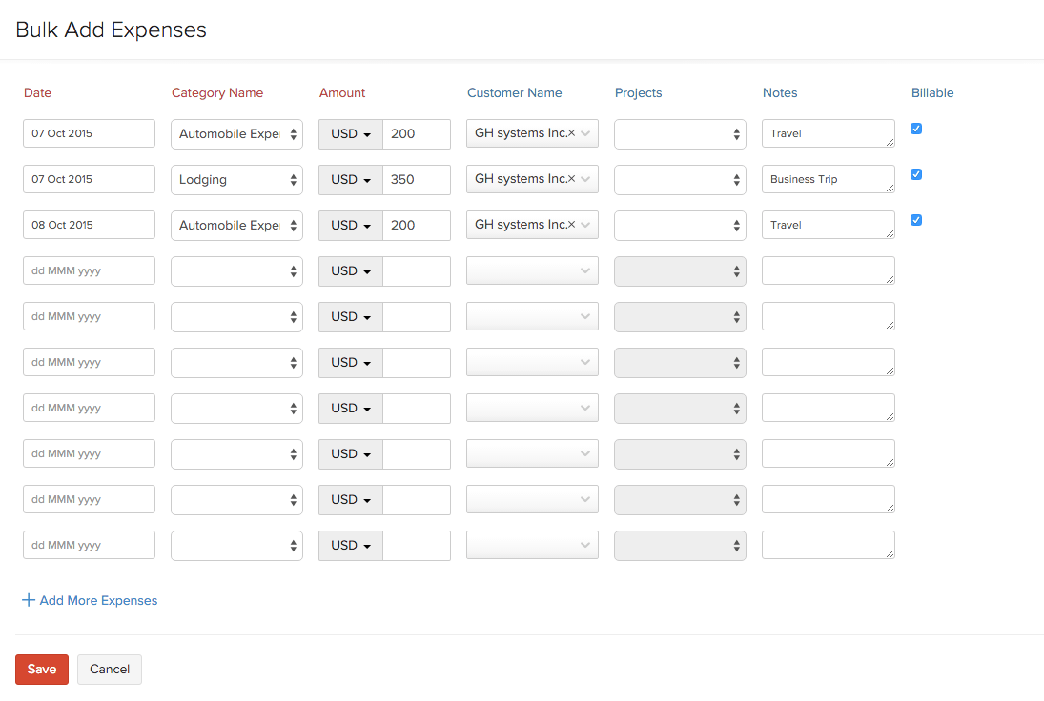Screen dimensions: 1044x701
Task: Click the Add More Expenses link
Action: tap(98, 601)
